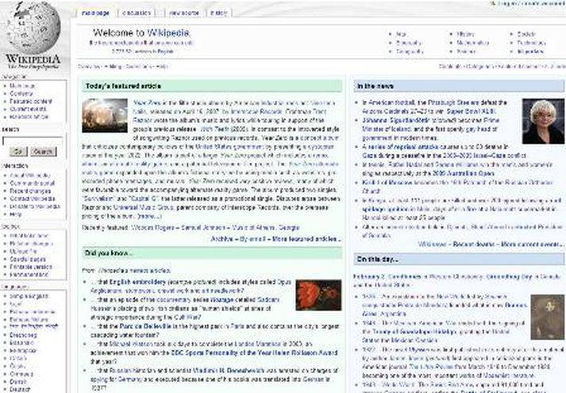Open the Help link under interaction

[16, 214]
